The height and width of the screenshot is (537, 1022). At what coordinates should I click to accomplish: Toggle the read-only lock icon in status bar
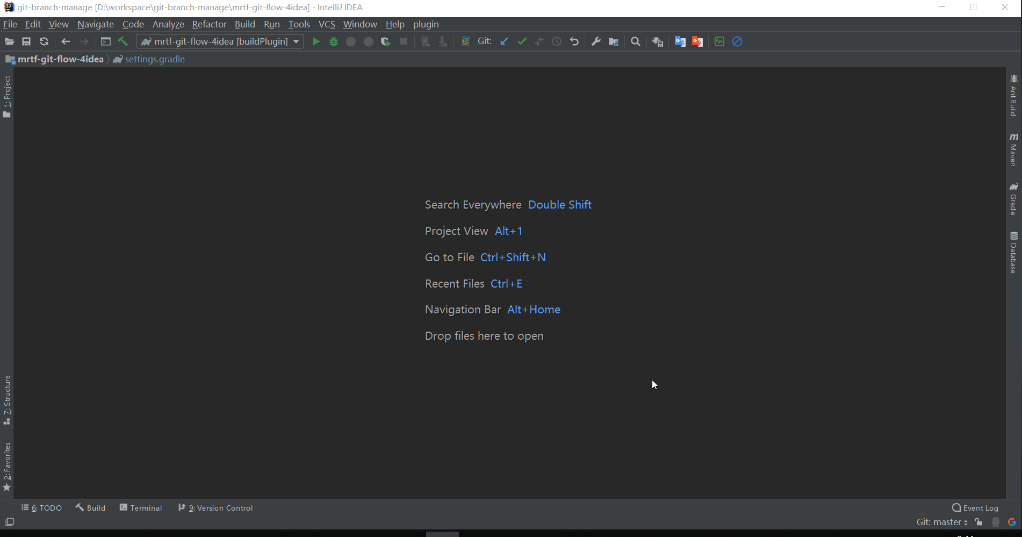coord(979,522)
